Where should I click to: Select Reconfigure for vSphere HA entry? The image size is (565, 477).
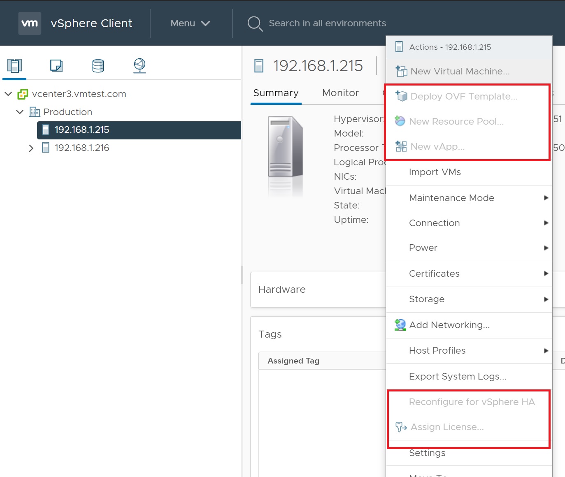(469, 402)
